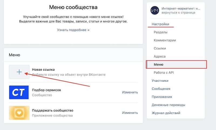
Task: Click the yellow heart app icon
Action: tap(19, 113)
